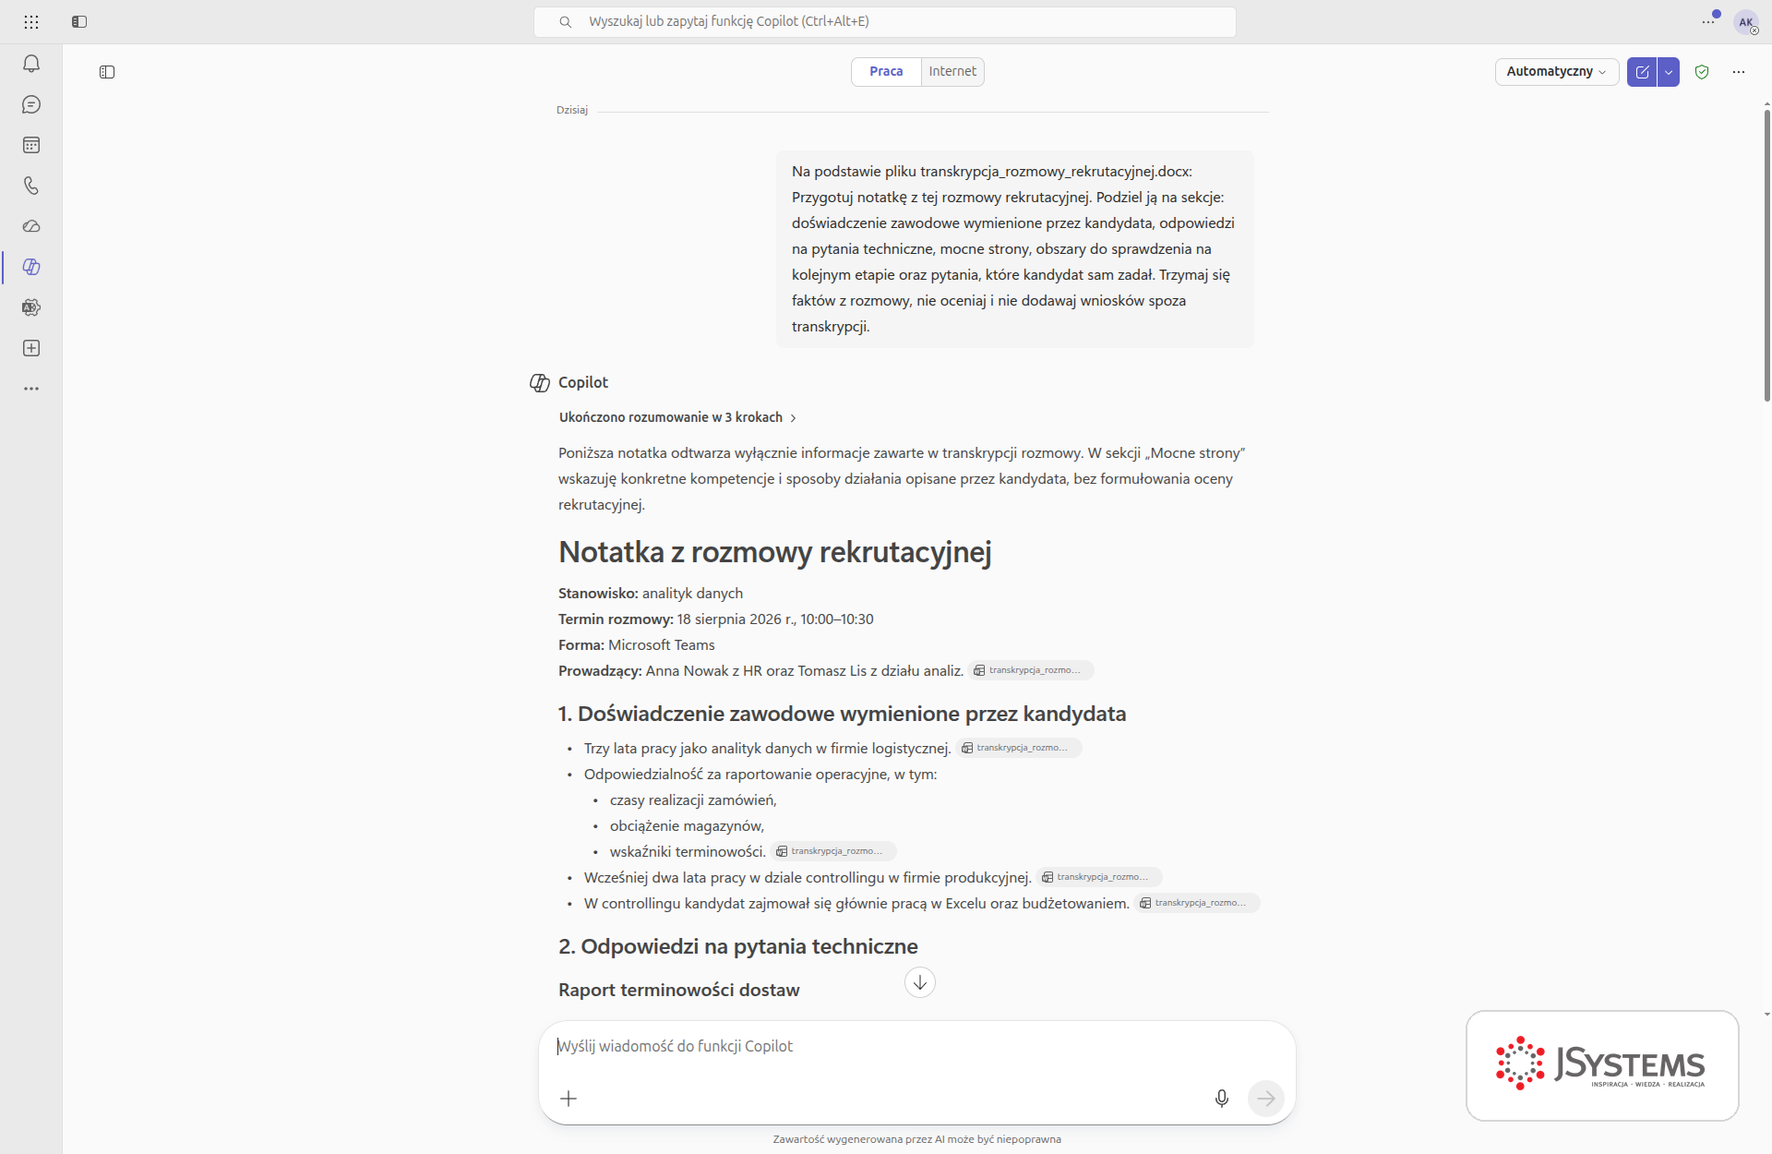The image size is (1772, 1154).
Task: Click the Termin rozmowy line
Action: click(716, 619)
